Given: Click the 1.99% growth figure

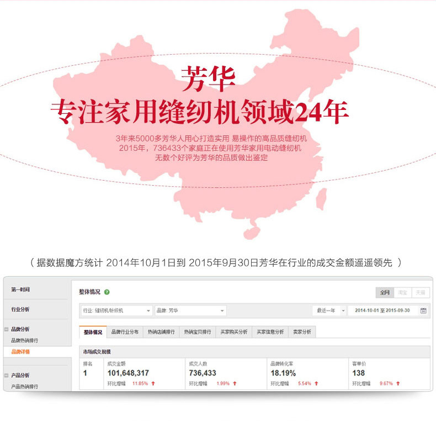Looking at the screenshot, I should click(223, 383).
